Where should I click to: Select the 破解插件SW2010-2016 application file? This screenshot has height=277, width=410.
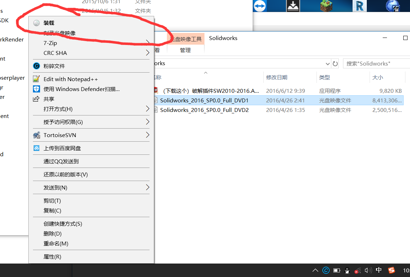click(279, 91)
